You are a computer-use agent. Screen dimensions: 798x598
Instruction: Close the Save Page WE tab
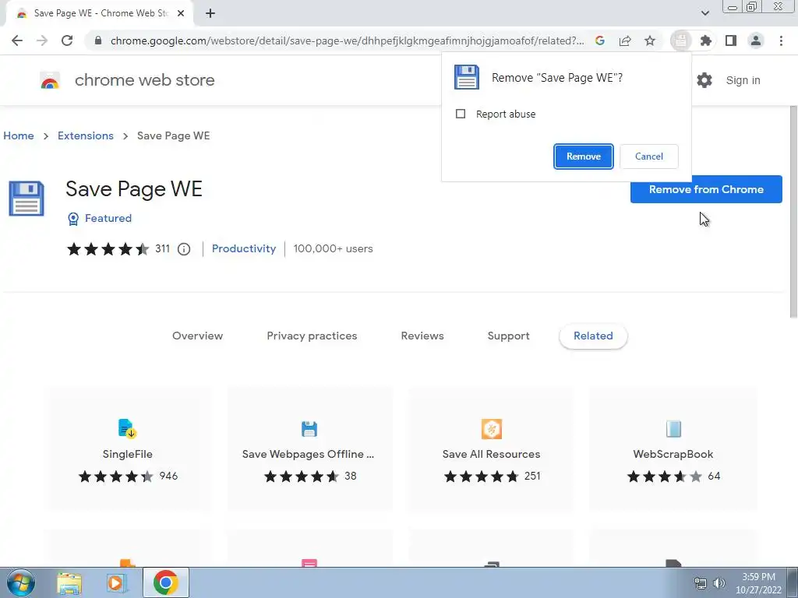click(181, 13)
